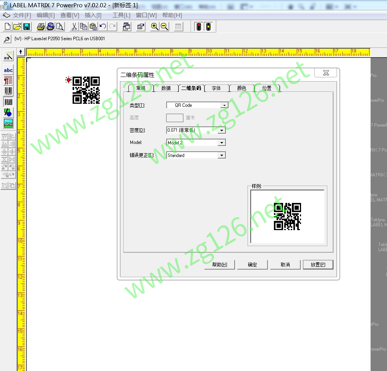Click the 高度 height input field
The width and height of the screenshot is (387, 371).
tap(175, 118)
